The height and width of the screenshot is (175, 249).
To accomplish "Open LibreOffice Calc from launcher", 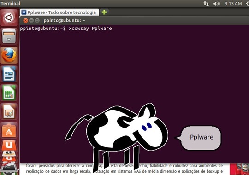I will (9, 93).
